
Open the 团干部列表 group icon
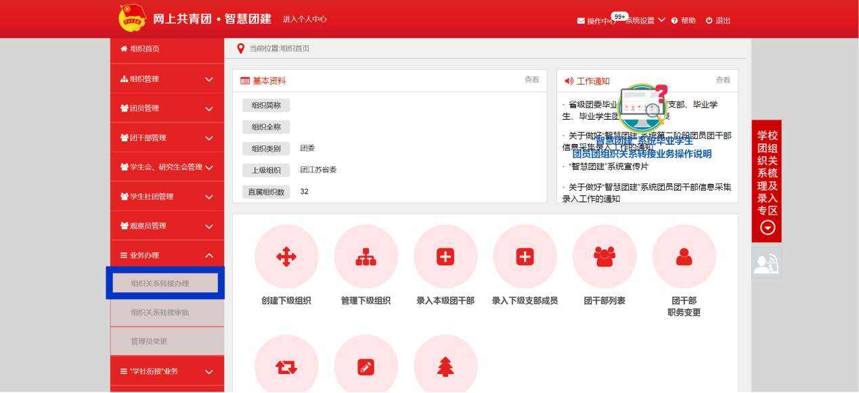604,256
